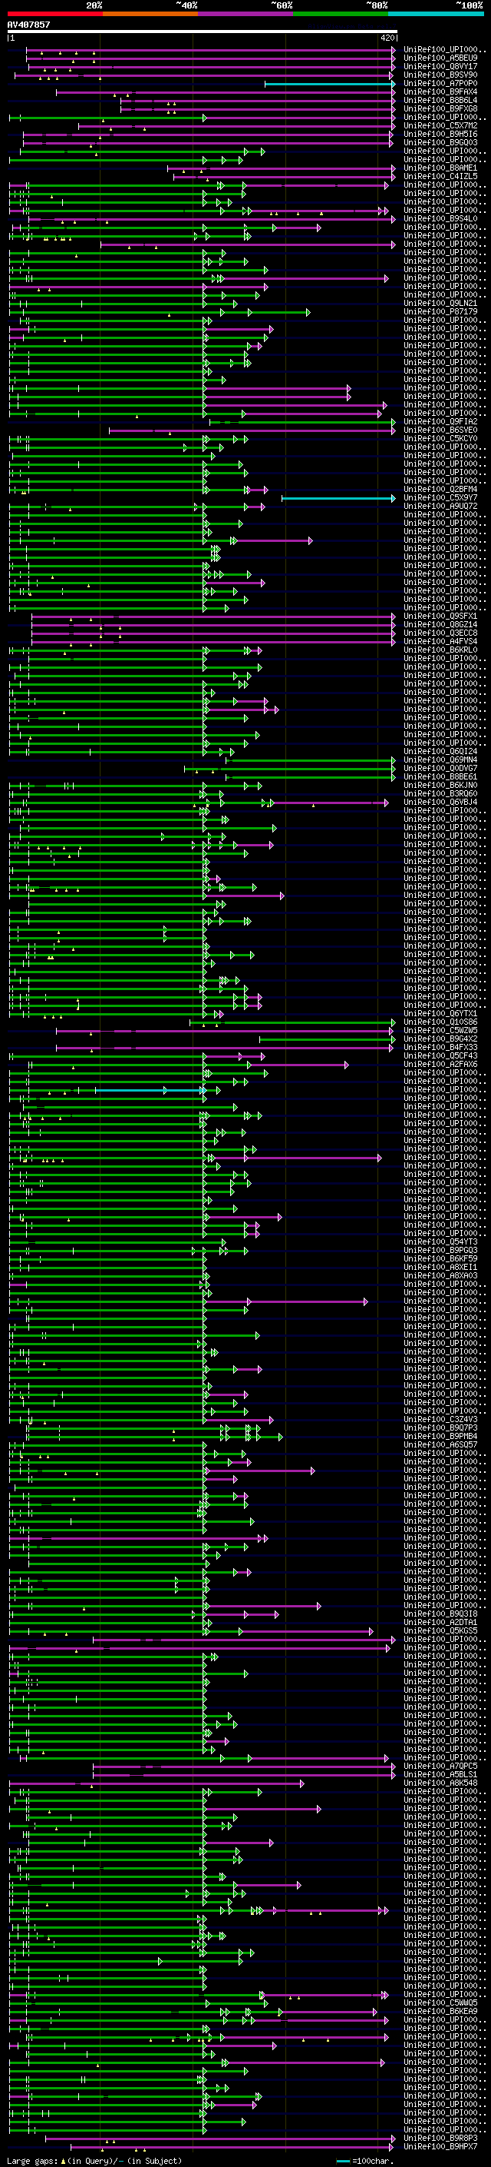491x2167 pixels.
Task: Click the cyan ~100% identity legend bar
Action: [x=436, y=14]
